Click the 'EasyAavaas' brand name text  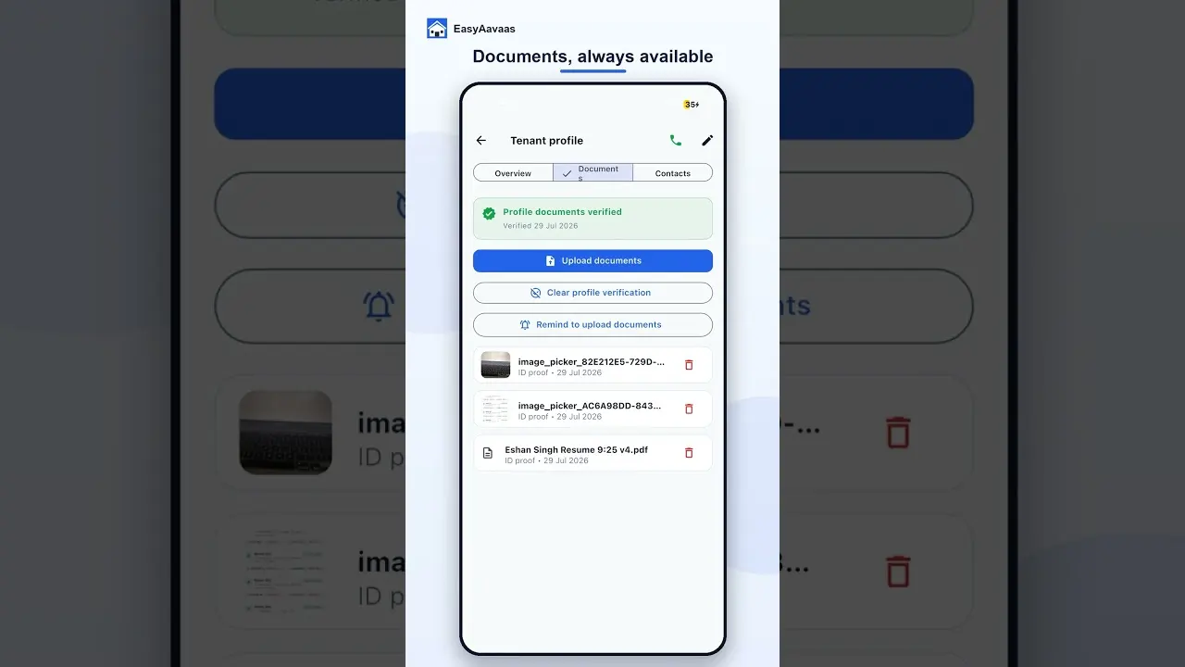click(x=484, y=30)
